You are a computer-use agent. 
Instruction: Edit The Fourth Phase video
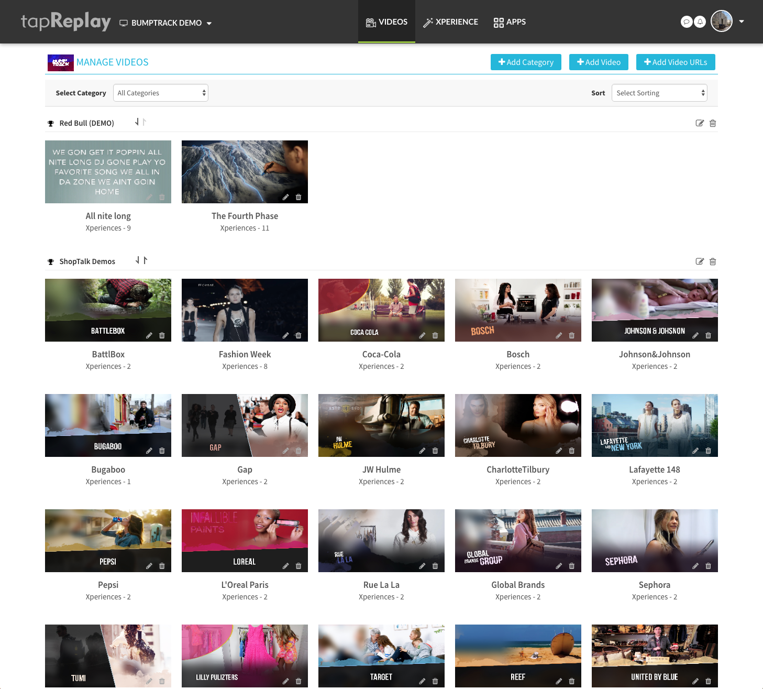[285, 197]
